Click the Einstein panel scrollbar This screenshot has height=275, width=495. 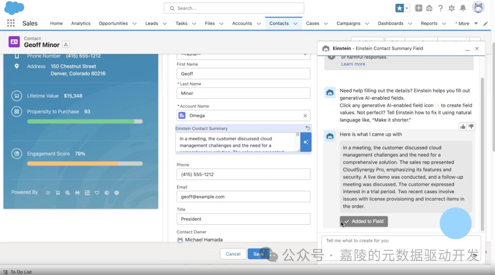pos(482,154)
